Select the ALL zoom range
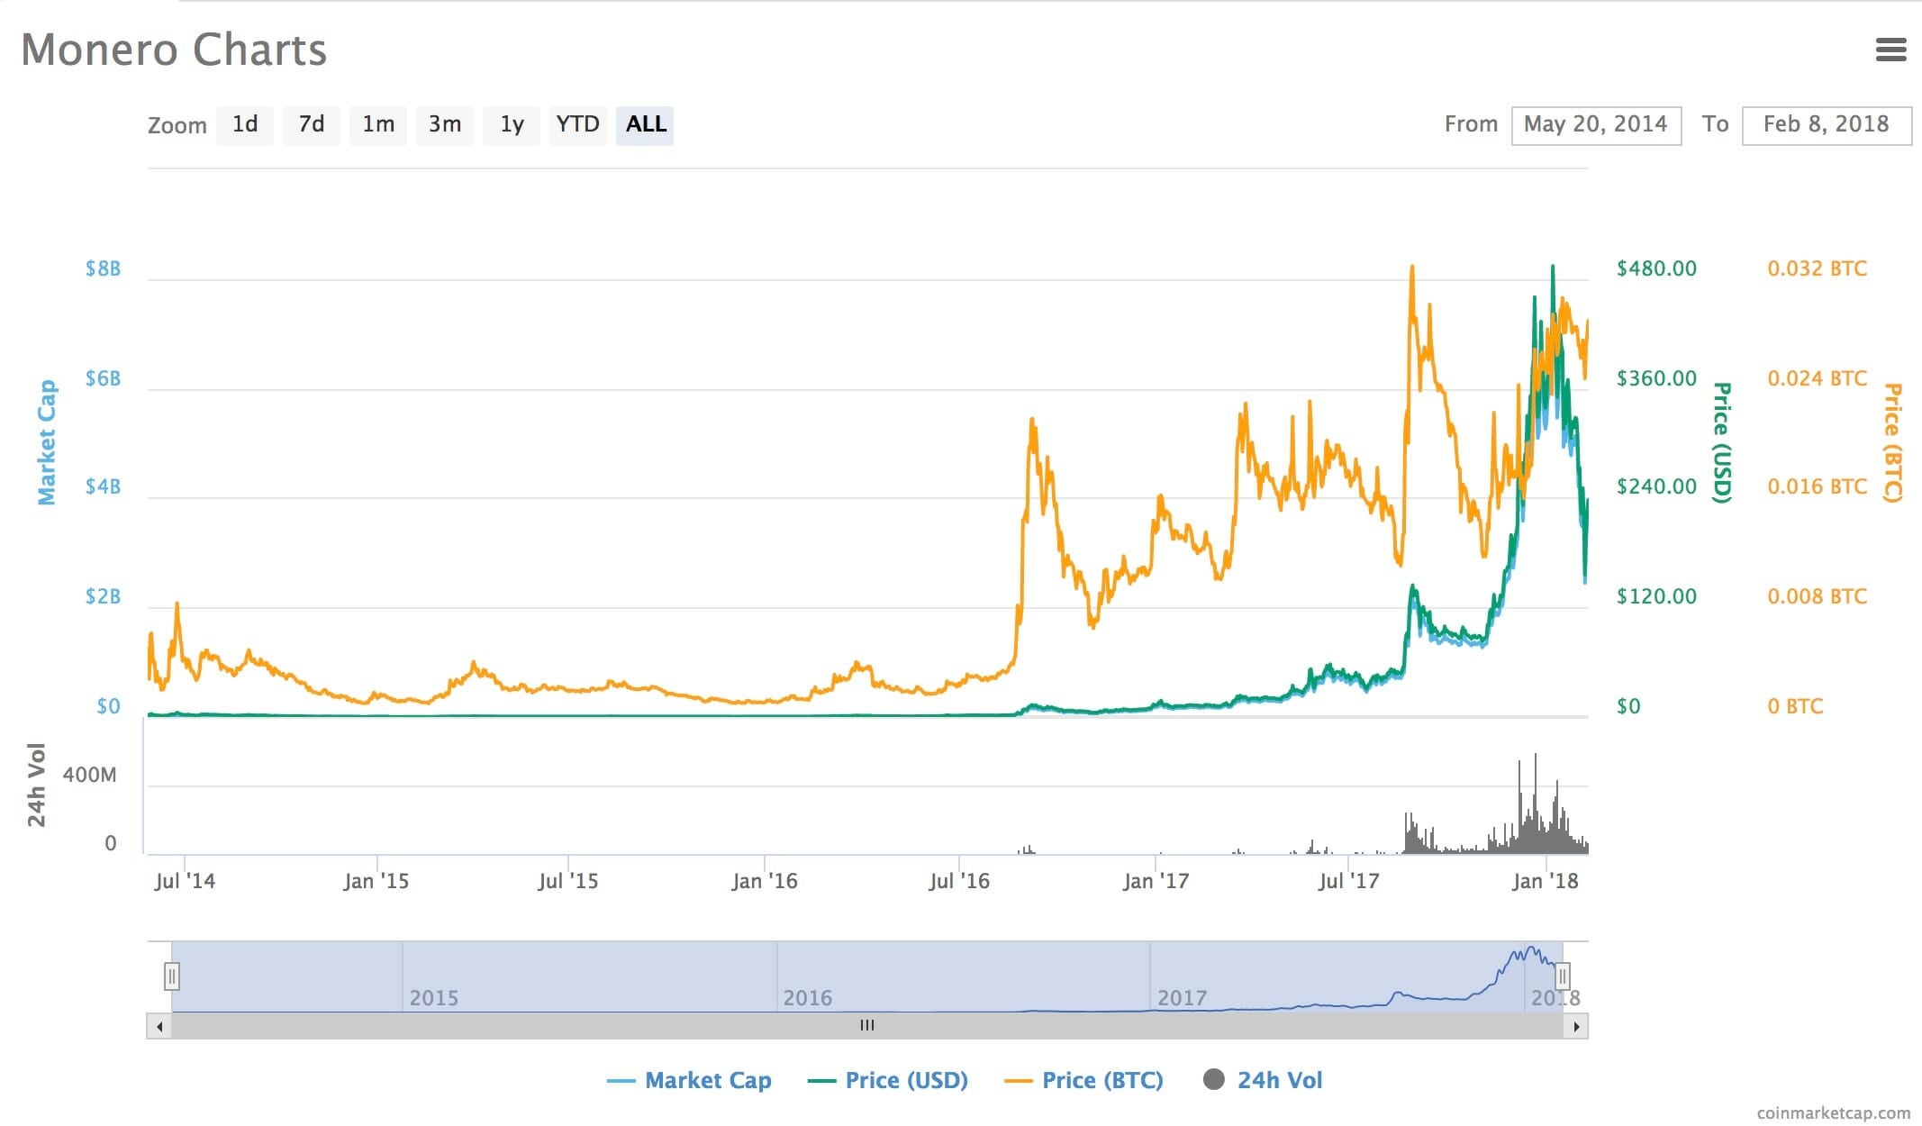This screenshot has height=1126, width=1922. (646, 124)
